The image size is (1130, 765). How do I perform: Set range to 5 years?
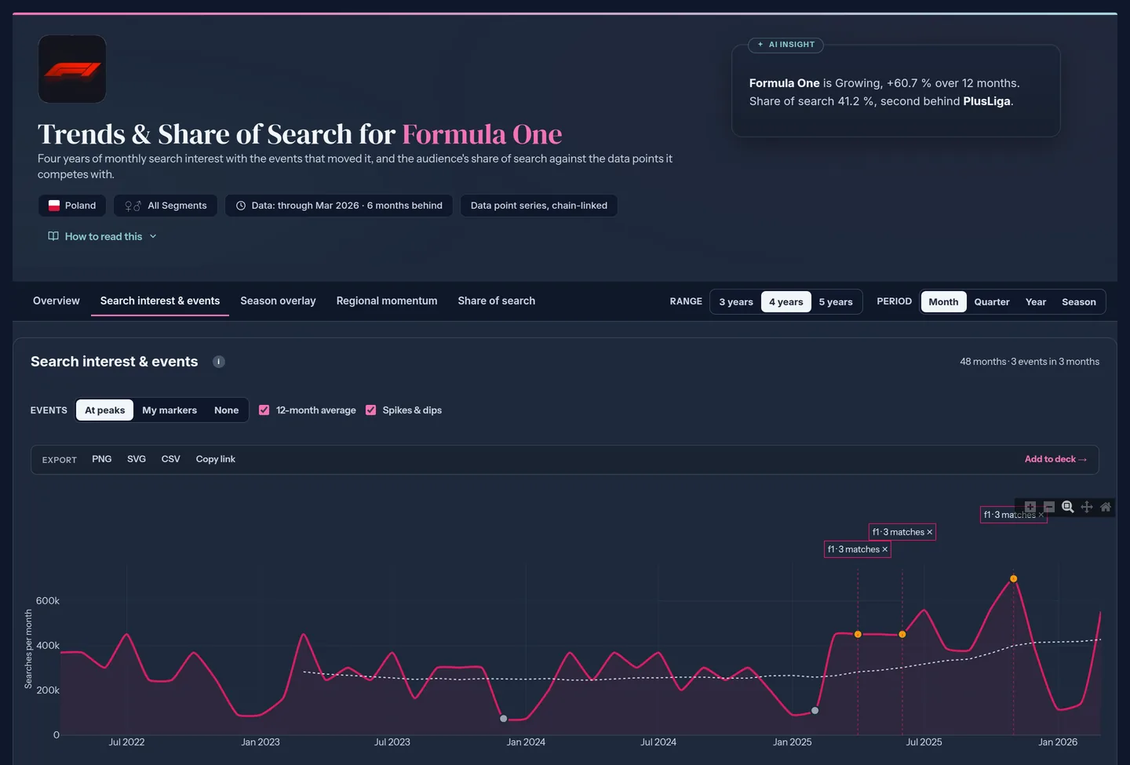[x=836, y=302]
